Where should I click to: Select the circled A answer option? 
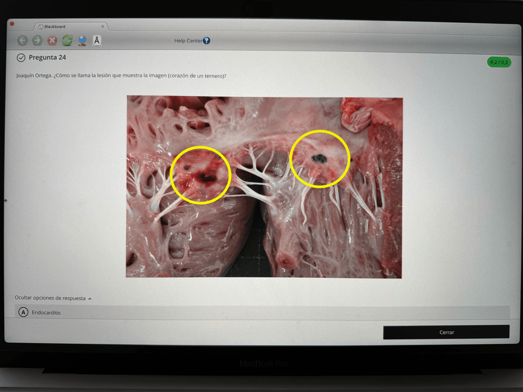(23, 312)
